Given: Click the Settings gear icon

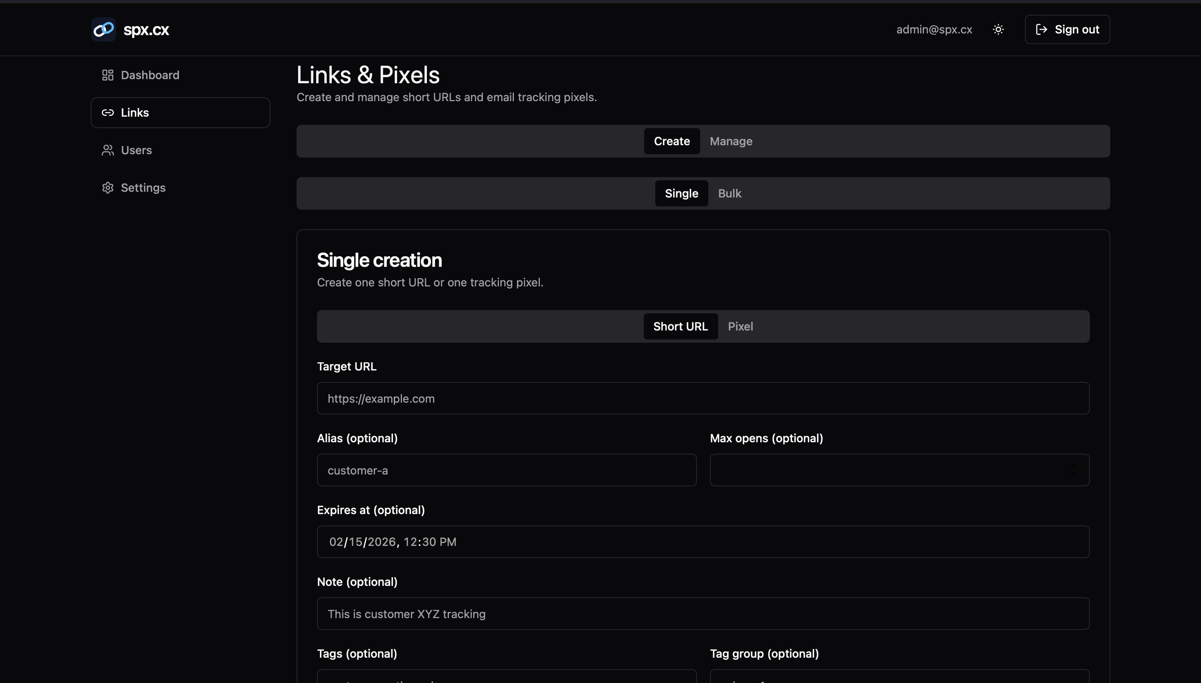Looking at the screenshot, I should (x=107, y=187).
